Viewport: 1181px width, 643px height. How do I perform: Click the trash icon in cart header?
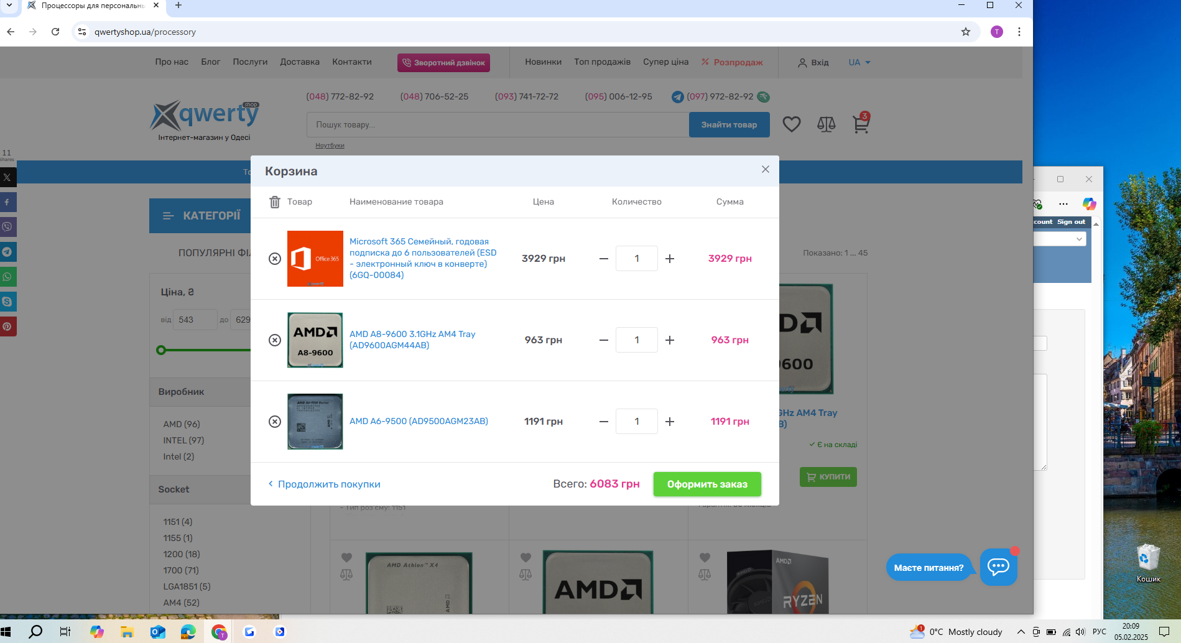click(x=275, y=202)
